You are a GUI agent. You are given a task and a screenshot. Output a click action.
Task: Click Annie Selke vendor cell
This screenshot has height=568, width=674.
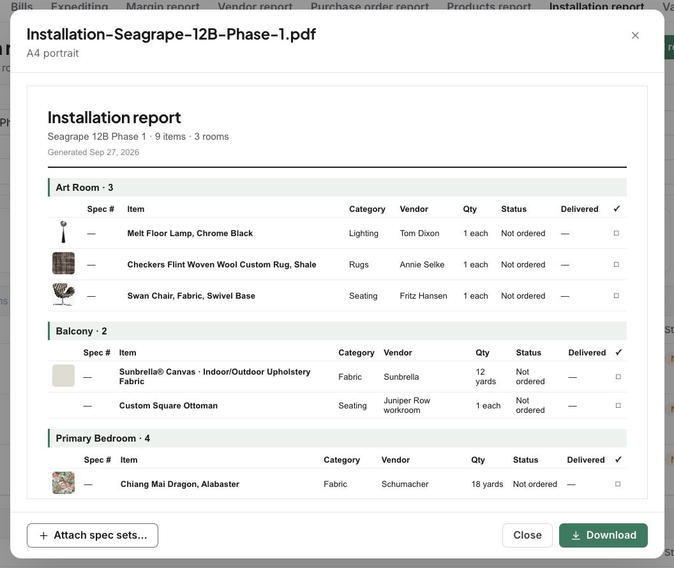coord(422,265)
